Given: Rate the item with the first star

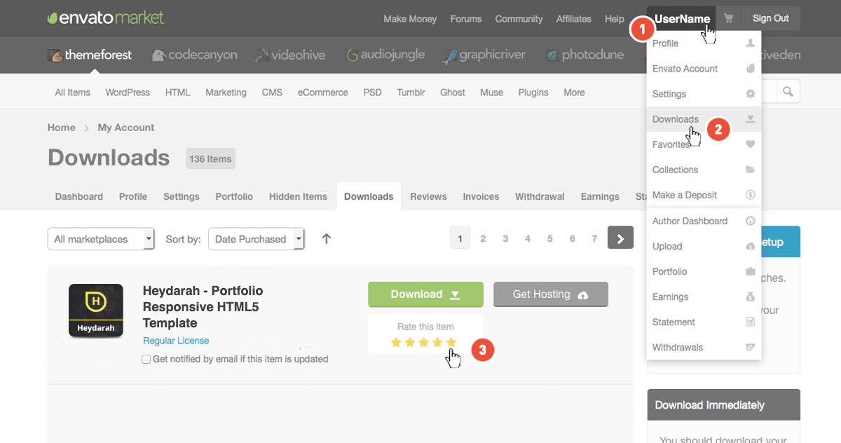Looking at the screenshot, I should [x=396, y=342].
